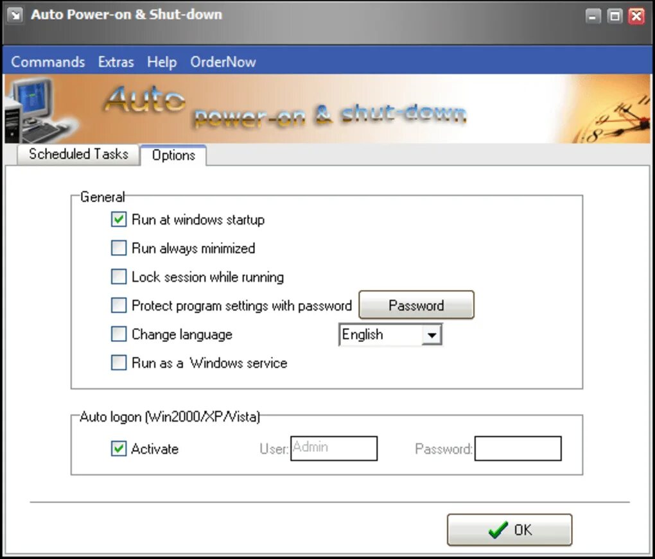Viewport: 655px width, 559px height.
Task: Select the Options tab
Action: click(x=173, y=155)
